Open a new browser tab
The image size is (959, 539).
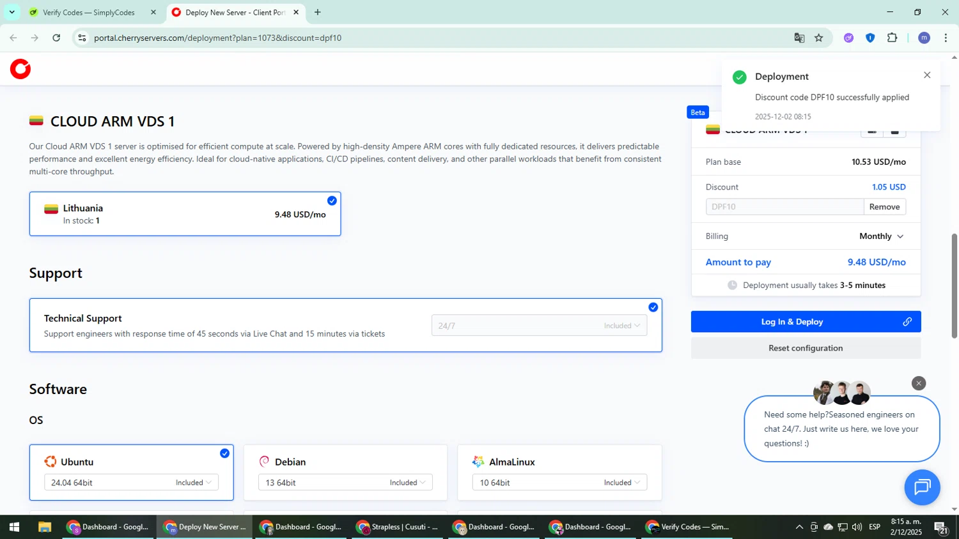(318, 12)
